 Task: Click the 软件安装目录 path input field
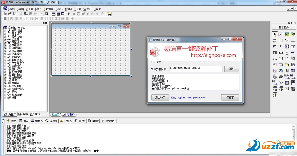(x=196, y=69)
